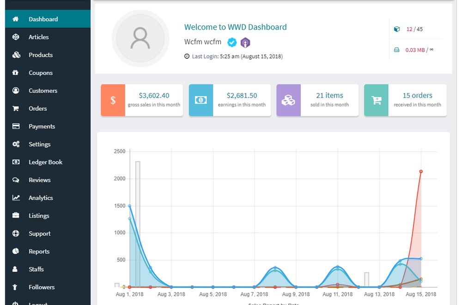The width and height of the screenshot is (462, 305).
Task: Go to the Reviews menu item
Action: 48,180
